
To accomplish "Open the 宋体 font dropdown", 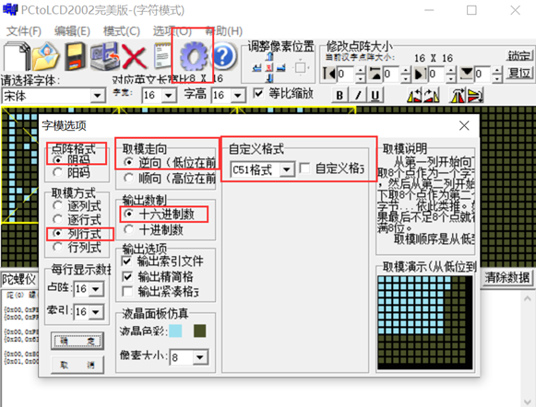I will point(97,96).
